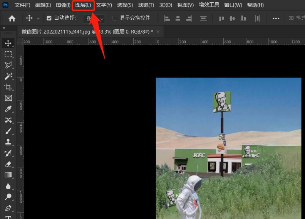Distribute layers horizontally
The width and height of the screenshot is (305, 219).
258,19
